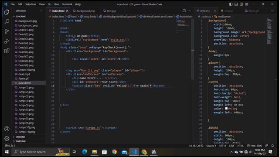This screenshot has height=157, width=279.
Task: Switch to the flame.gif tab
Action: point(253,11)
